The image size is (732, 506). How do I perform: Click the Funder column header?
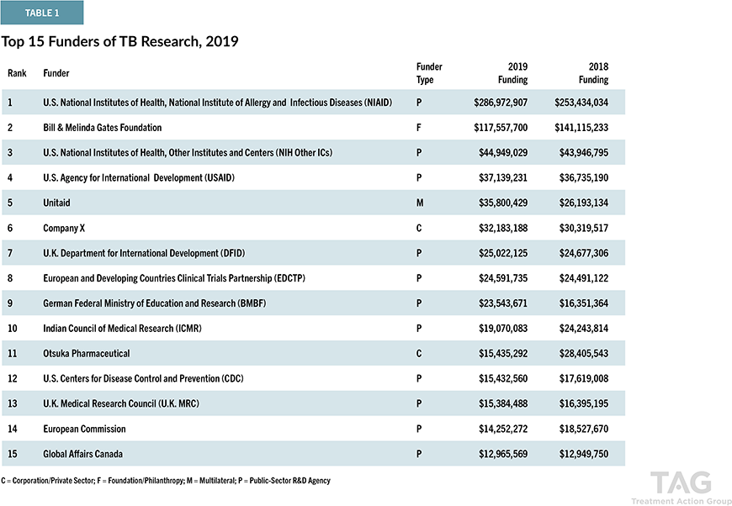click(x=56, y=73)
